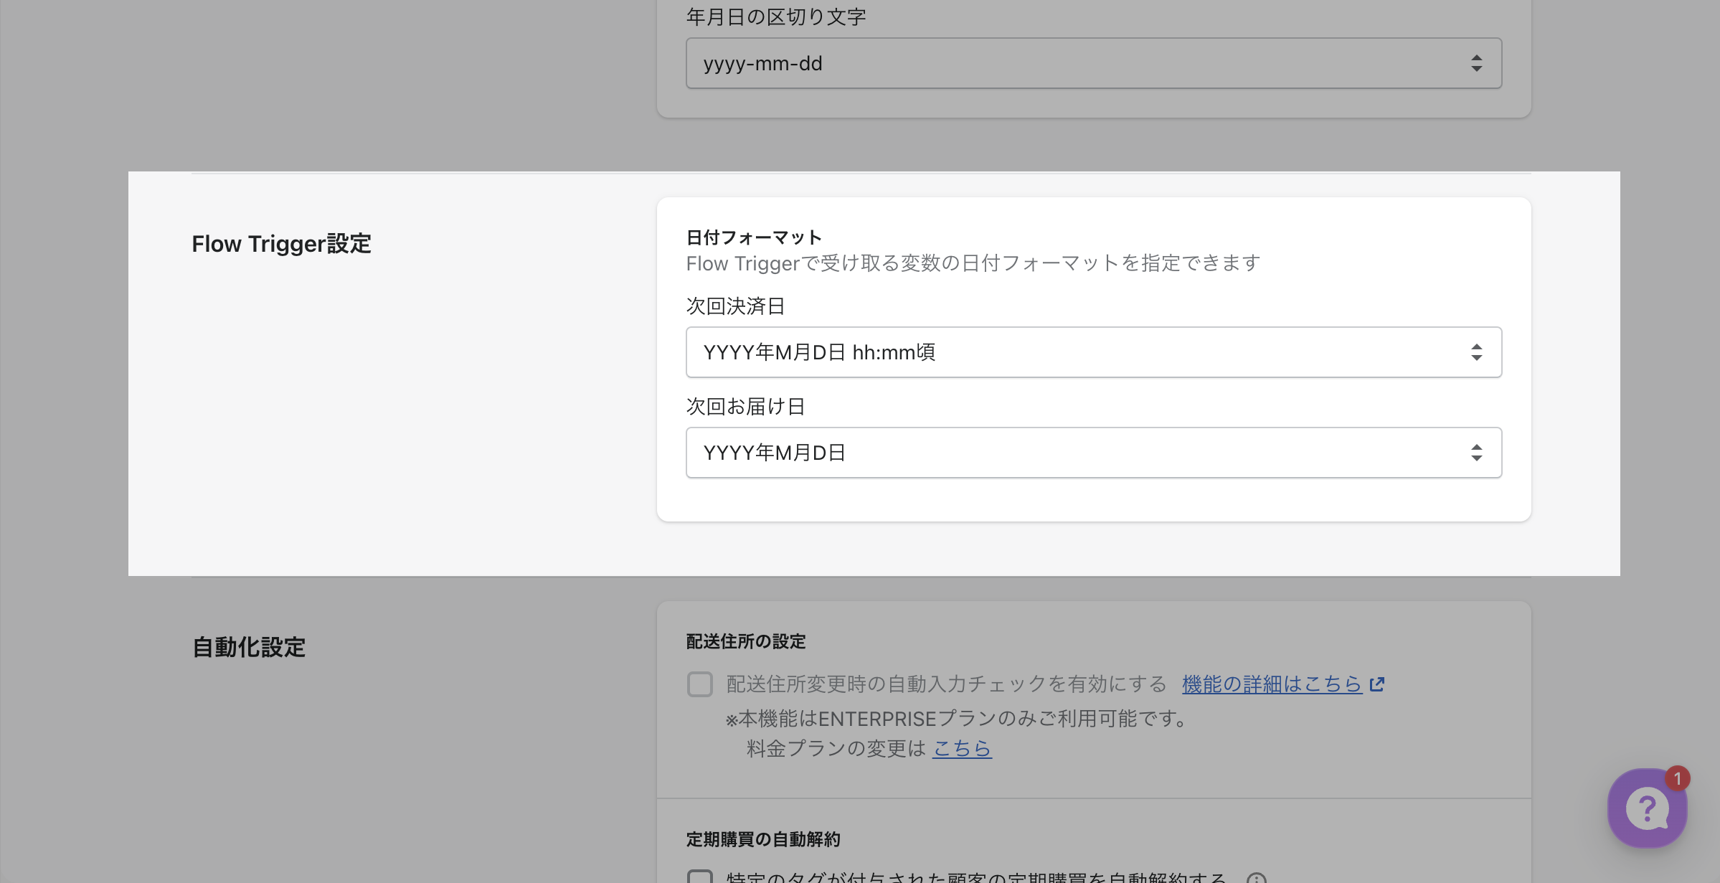
Task: Enable 配送住所変更時の自動入力チェック checkbox
Action: pos(699,684)
